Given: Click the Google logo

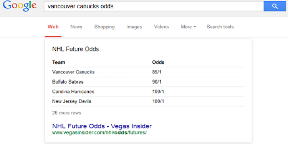Looking at the screenshot, I should tap(20, 6).
